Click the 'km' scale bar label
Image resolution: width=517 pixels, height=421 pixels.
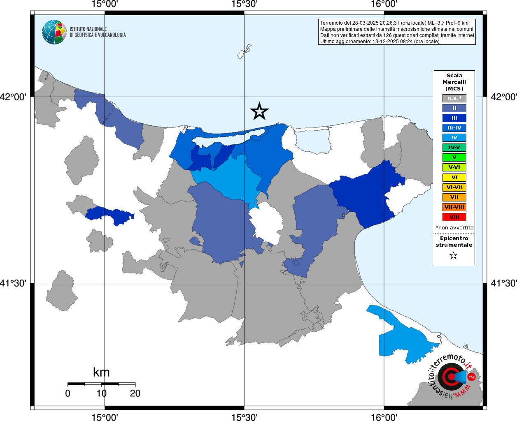[x=101, y=372]
